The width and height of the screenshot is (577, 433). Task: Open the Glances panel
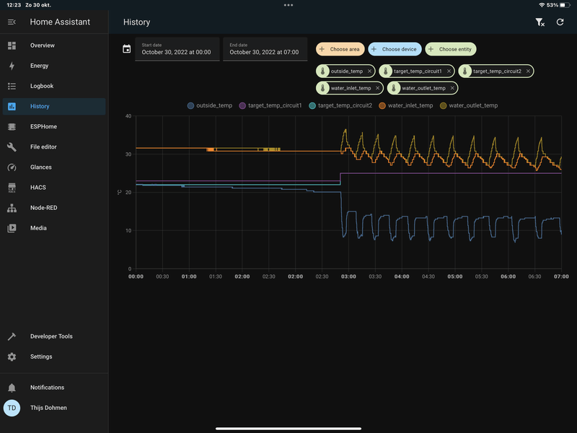click(54, 167)
